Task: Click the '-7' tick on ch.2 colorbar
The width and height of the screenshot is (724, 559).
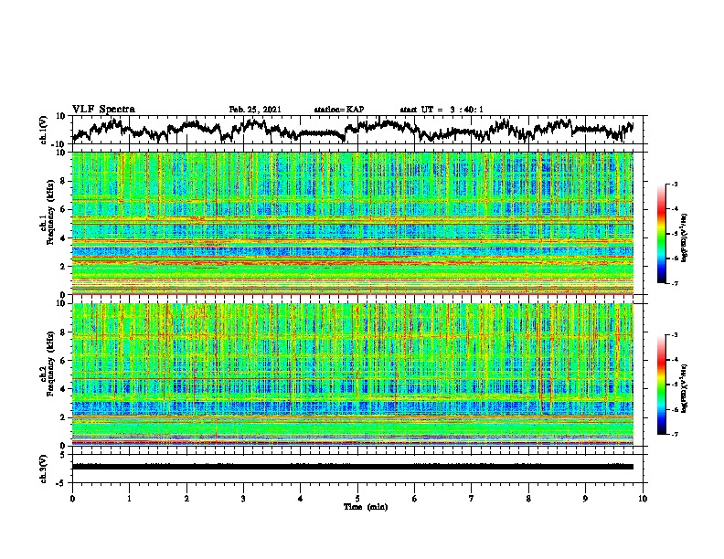Action: click(675, 435)
